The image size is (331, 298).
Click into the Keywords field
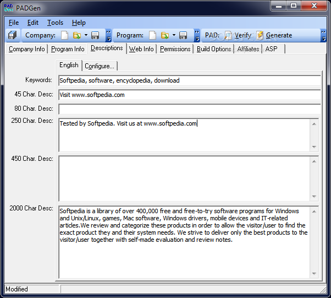tap(190, 80)
